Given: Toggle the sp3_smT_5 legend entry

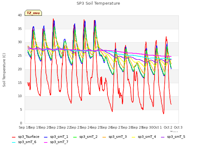Looking at the screenshot, I should click(x=173, y=137).
